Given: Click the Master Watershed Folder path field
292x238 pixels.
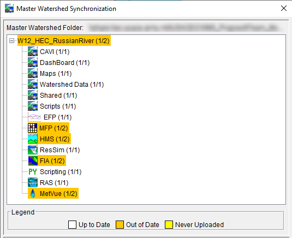Looking at the screenshot, I should (185, 28).
